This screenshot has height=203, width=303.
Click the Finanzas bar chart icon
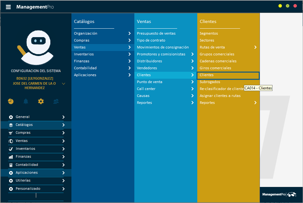click(x=11, y=157)
